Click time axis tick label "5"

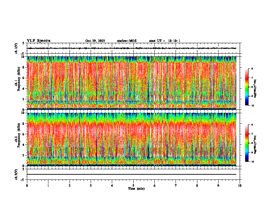[133, 186]
